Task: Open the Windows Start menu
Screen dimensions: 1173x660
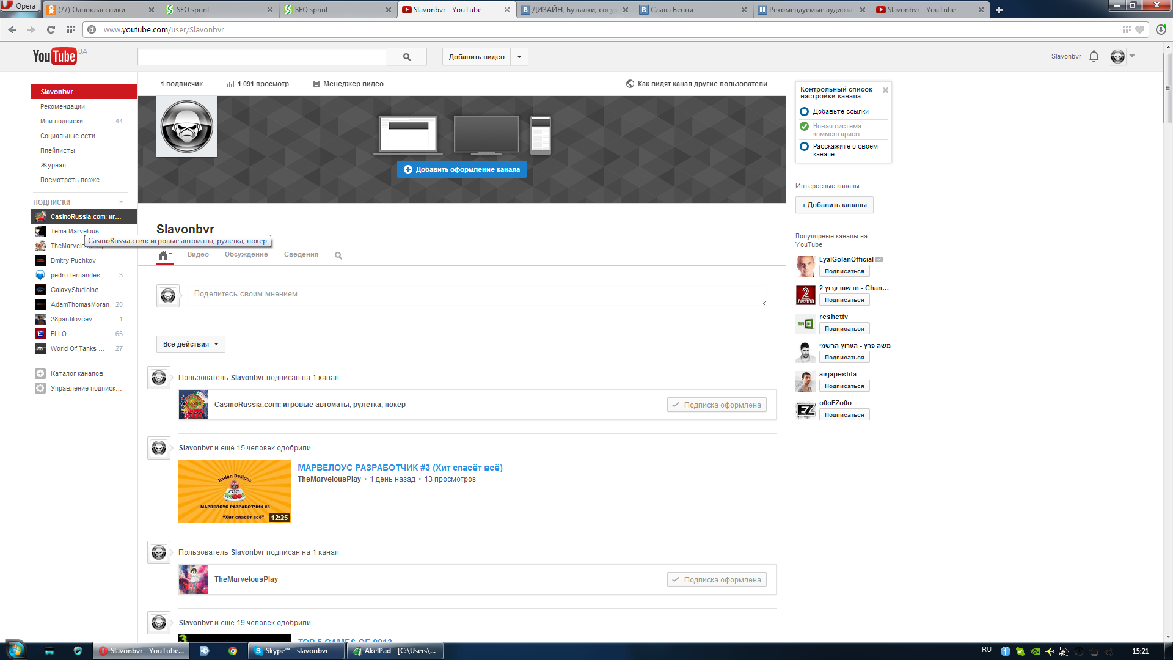Action: [16, 650]
